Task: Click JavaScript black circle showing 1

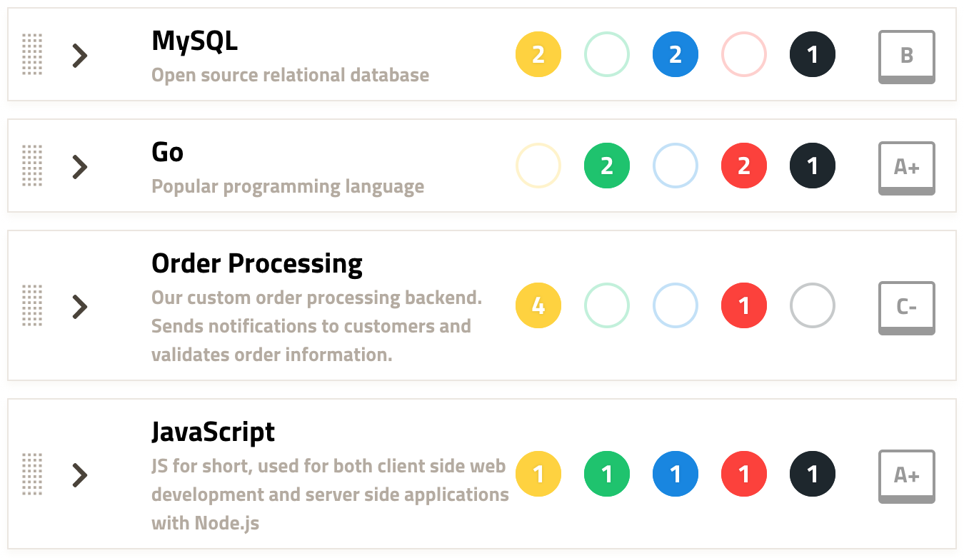Action: coord(813,474)
